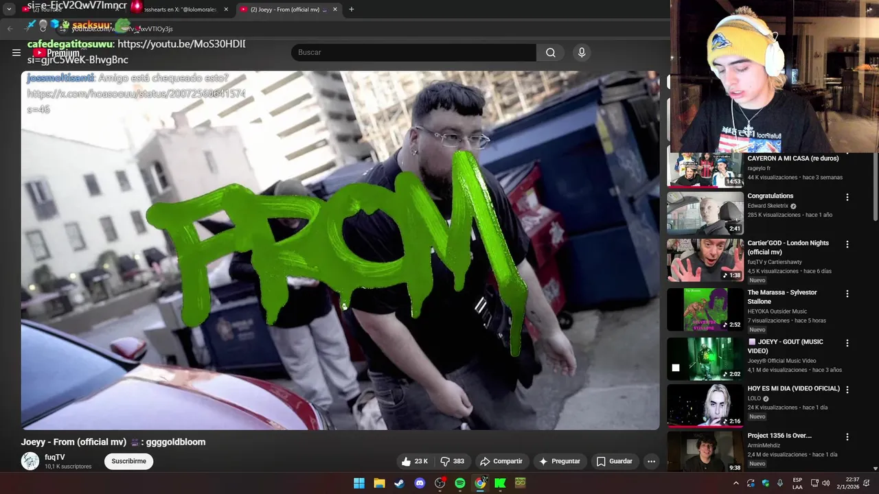Click the main video player
Viewport: 879px width, 494px height.
point(340,250)
